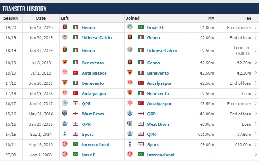The height and width of the screenshot is (161, 259).
Task: Follow the Inter B club link
Action: 89,155
